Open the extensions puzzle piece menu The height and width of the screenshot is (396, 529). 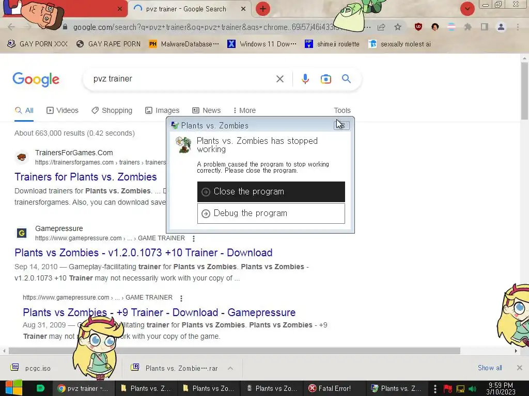click(x=468, y=27)
